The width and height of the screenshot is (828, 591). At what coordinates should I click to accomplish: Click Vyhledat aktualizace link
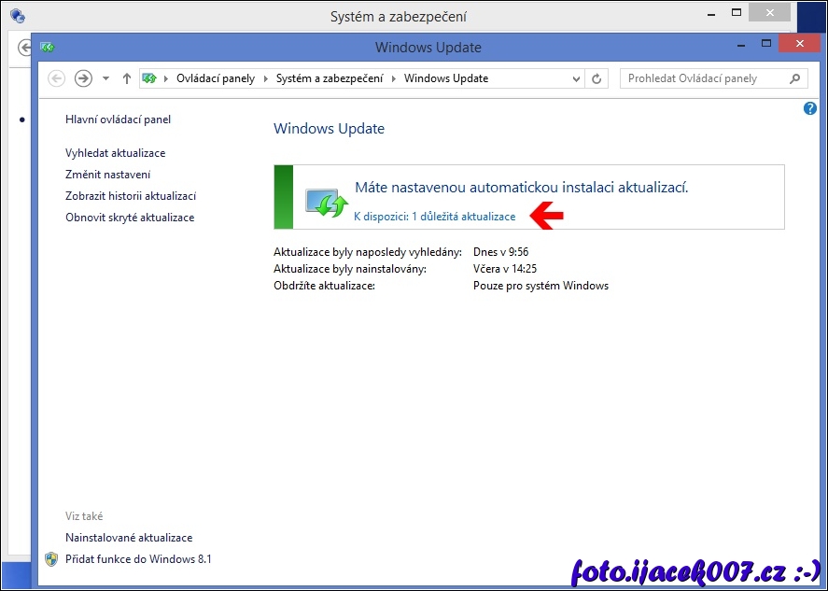pyautogui.click(x=115, y=153)
